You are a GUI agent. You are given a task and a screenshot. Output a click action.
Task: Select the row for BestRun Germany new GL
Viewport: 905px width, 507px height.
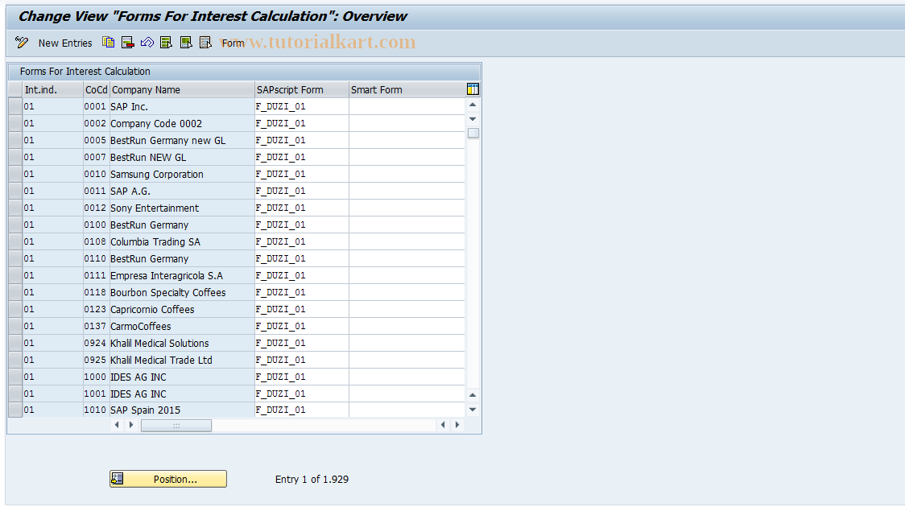15,140
